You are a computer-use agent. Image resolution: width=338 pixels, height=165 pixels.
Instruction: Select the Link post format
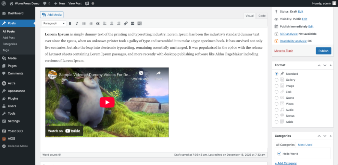coord(277,92)
